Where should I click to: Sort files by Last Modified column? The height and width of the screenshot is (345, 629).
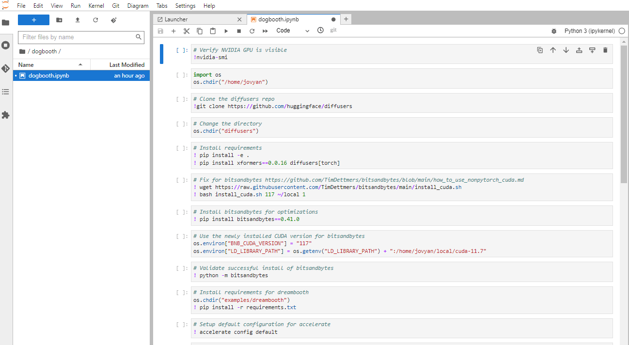[x=120, y=64]
